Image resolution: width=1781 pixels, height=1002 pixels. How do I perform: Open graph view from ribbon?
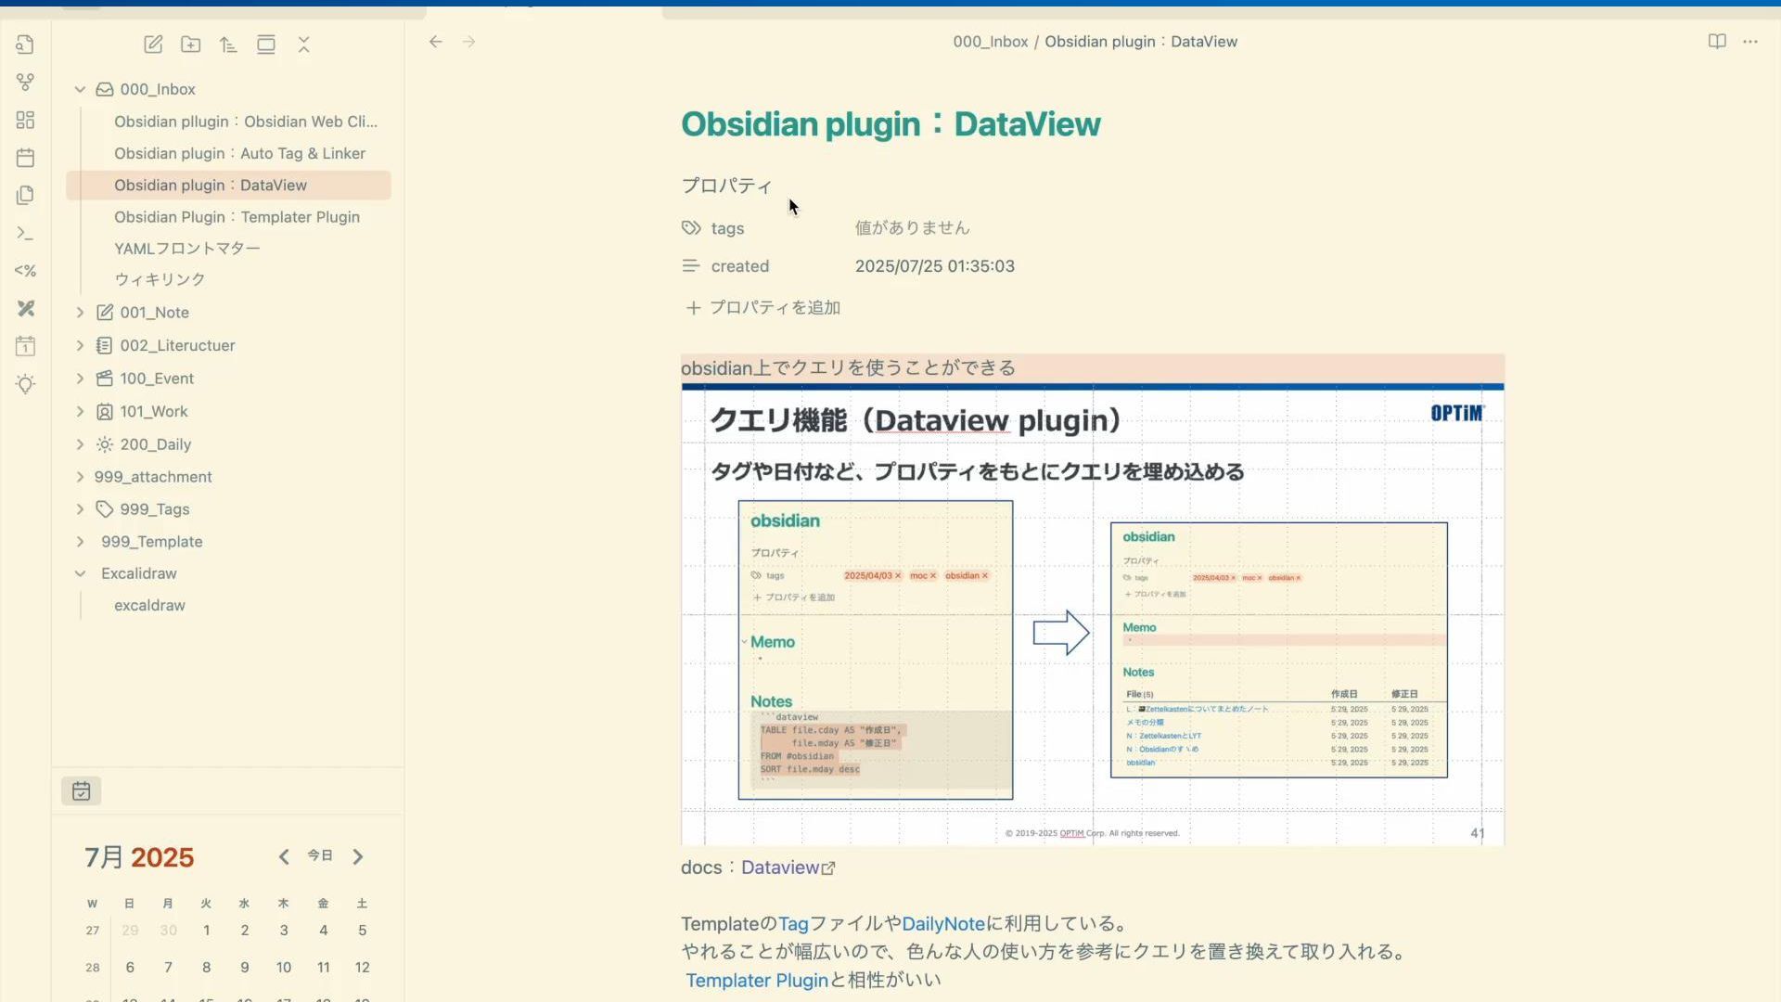click(x=25, y=83)
